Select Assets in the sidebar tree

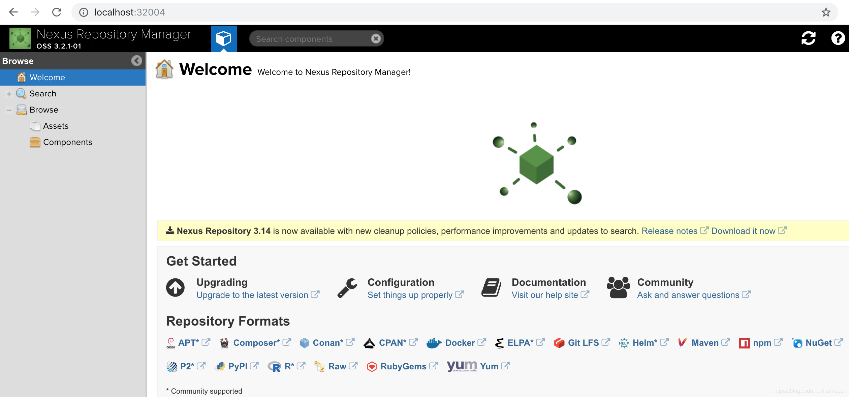click(56, 126)
